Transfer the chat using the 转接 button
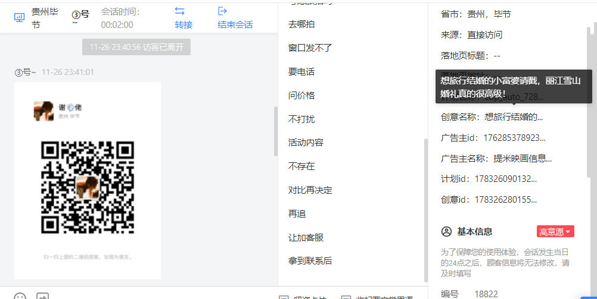This screenshot has width=597, height=299. 183,18
